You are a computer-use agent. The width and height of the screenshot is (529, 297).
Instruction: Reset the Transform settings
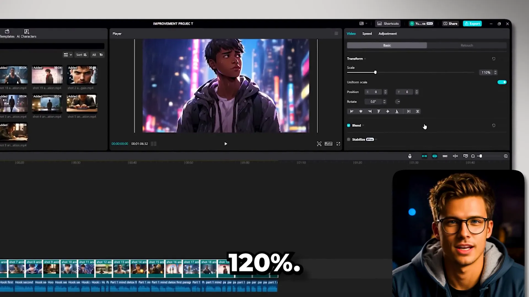pos(493,59)
